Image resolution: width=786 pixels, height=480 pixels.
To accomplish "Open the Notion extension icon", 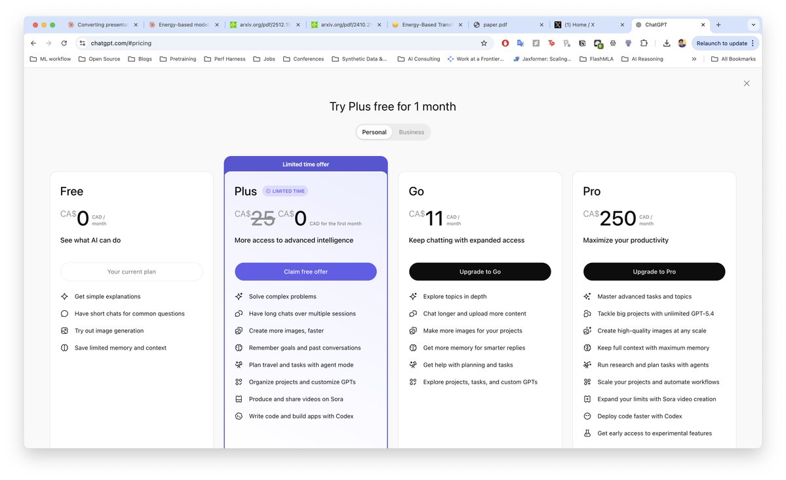I will (x=582, y=43).
